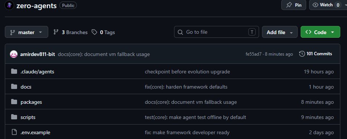Screen dimensions: 347x139
Task: Open amirdev811-bit user profile link
Action: tap(37, 54)
